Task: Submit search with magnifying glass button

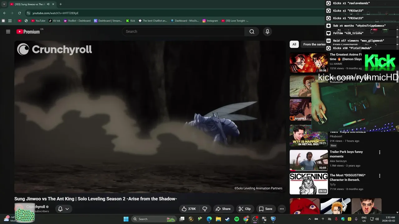Action: point(252,31)
